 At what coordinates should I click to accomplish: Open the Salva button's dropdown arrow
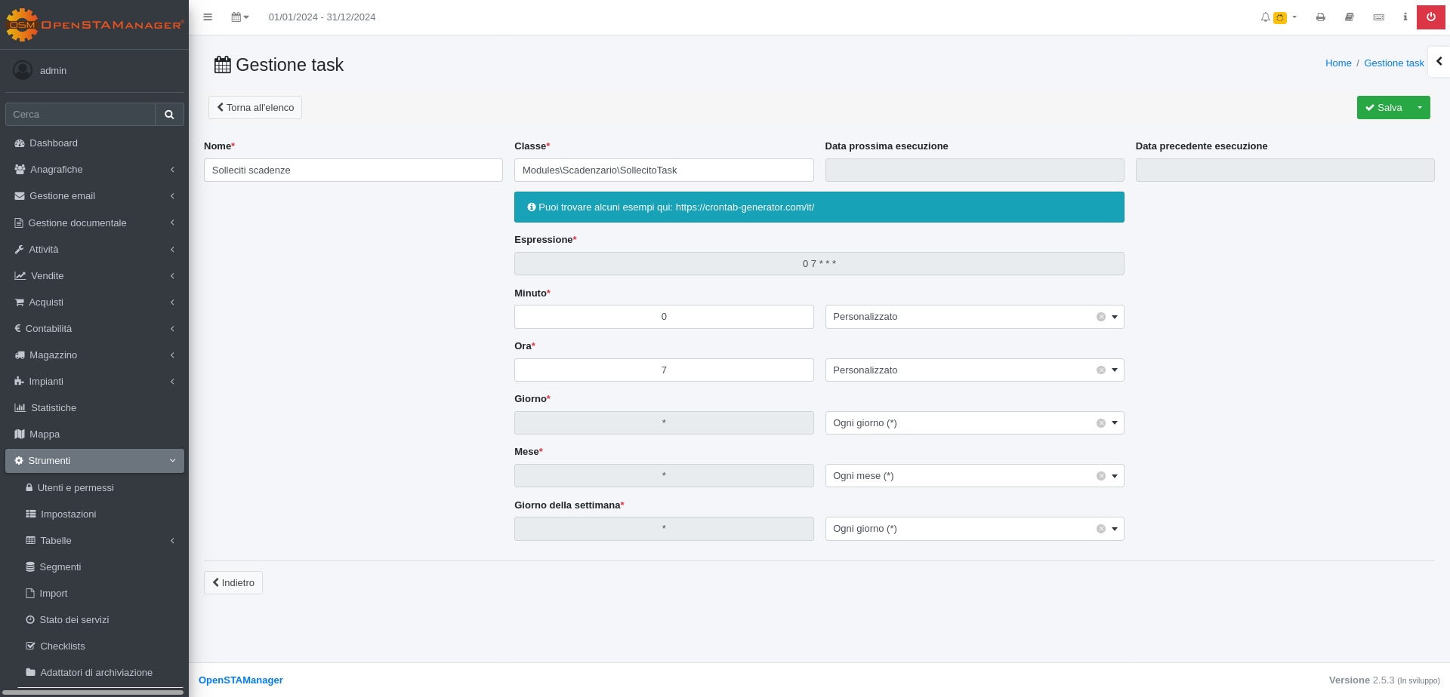pyautogui.click(x=1420, y=108)
